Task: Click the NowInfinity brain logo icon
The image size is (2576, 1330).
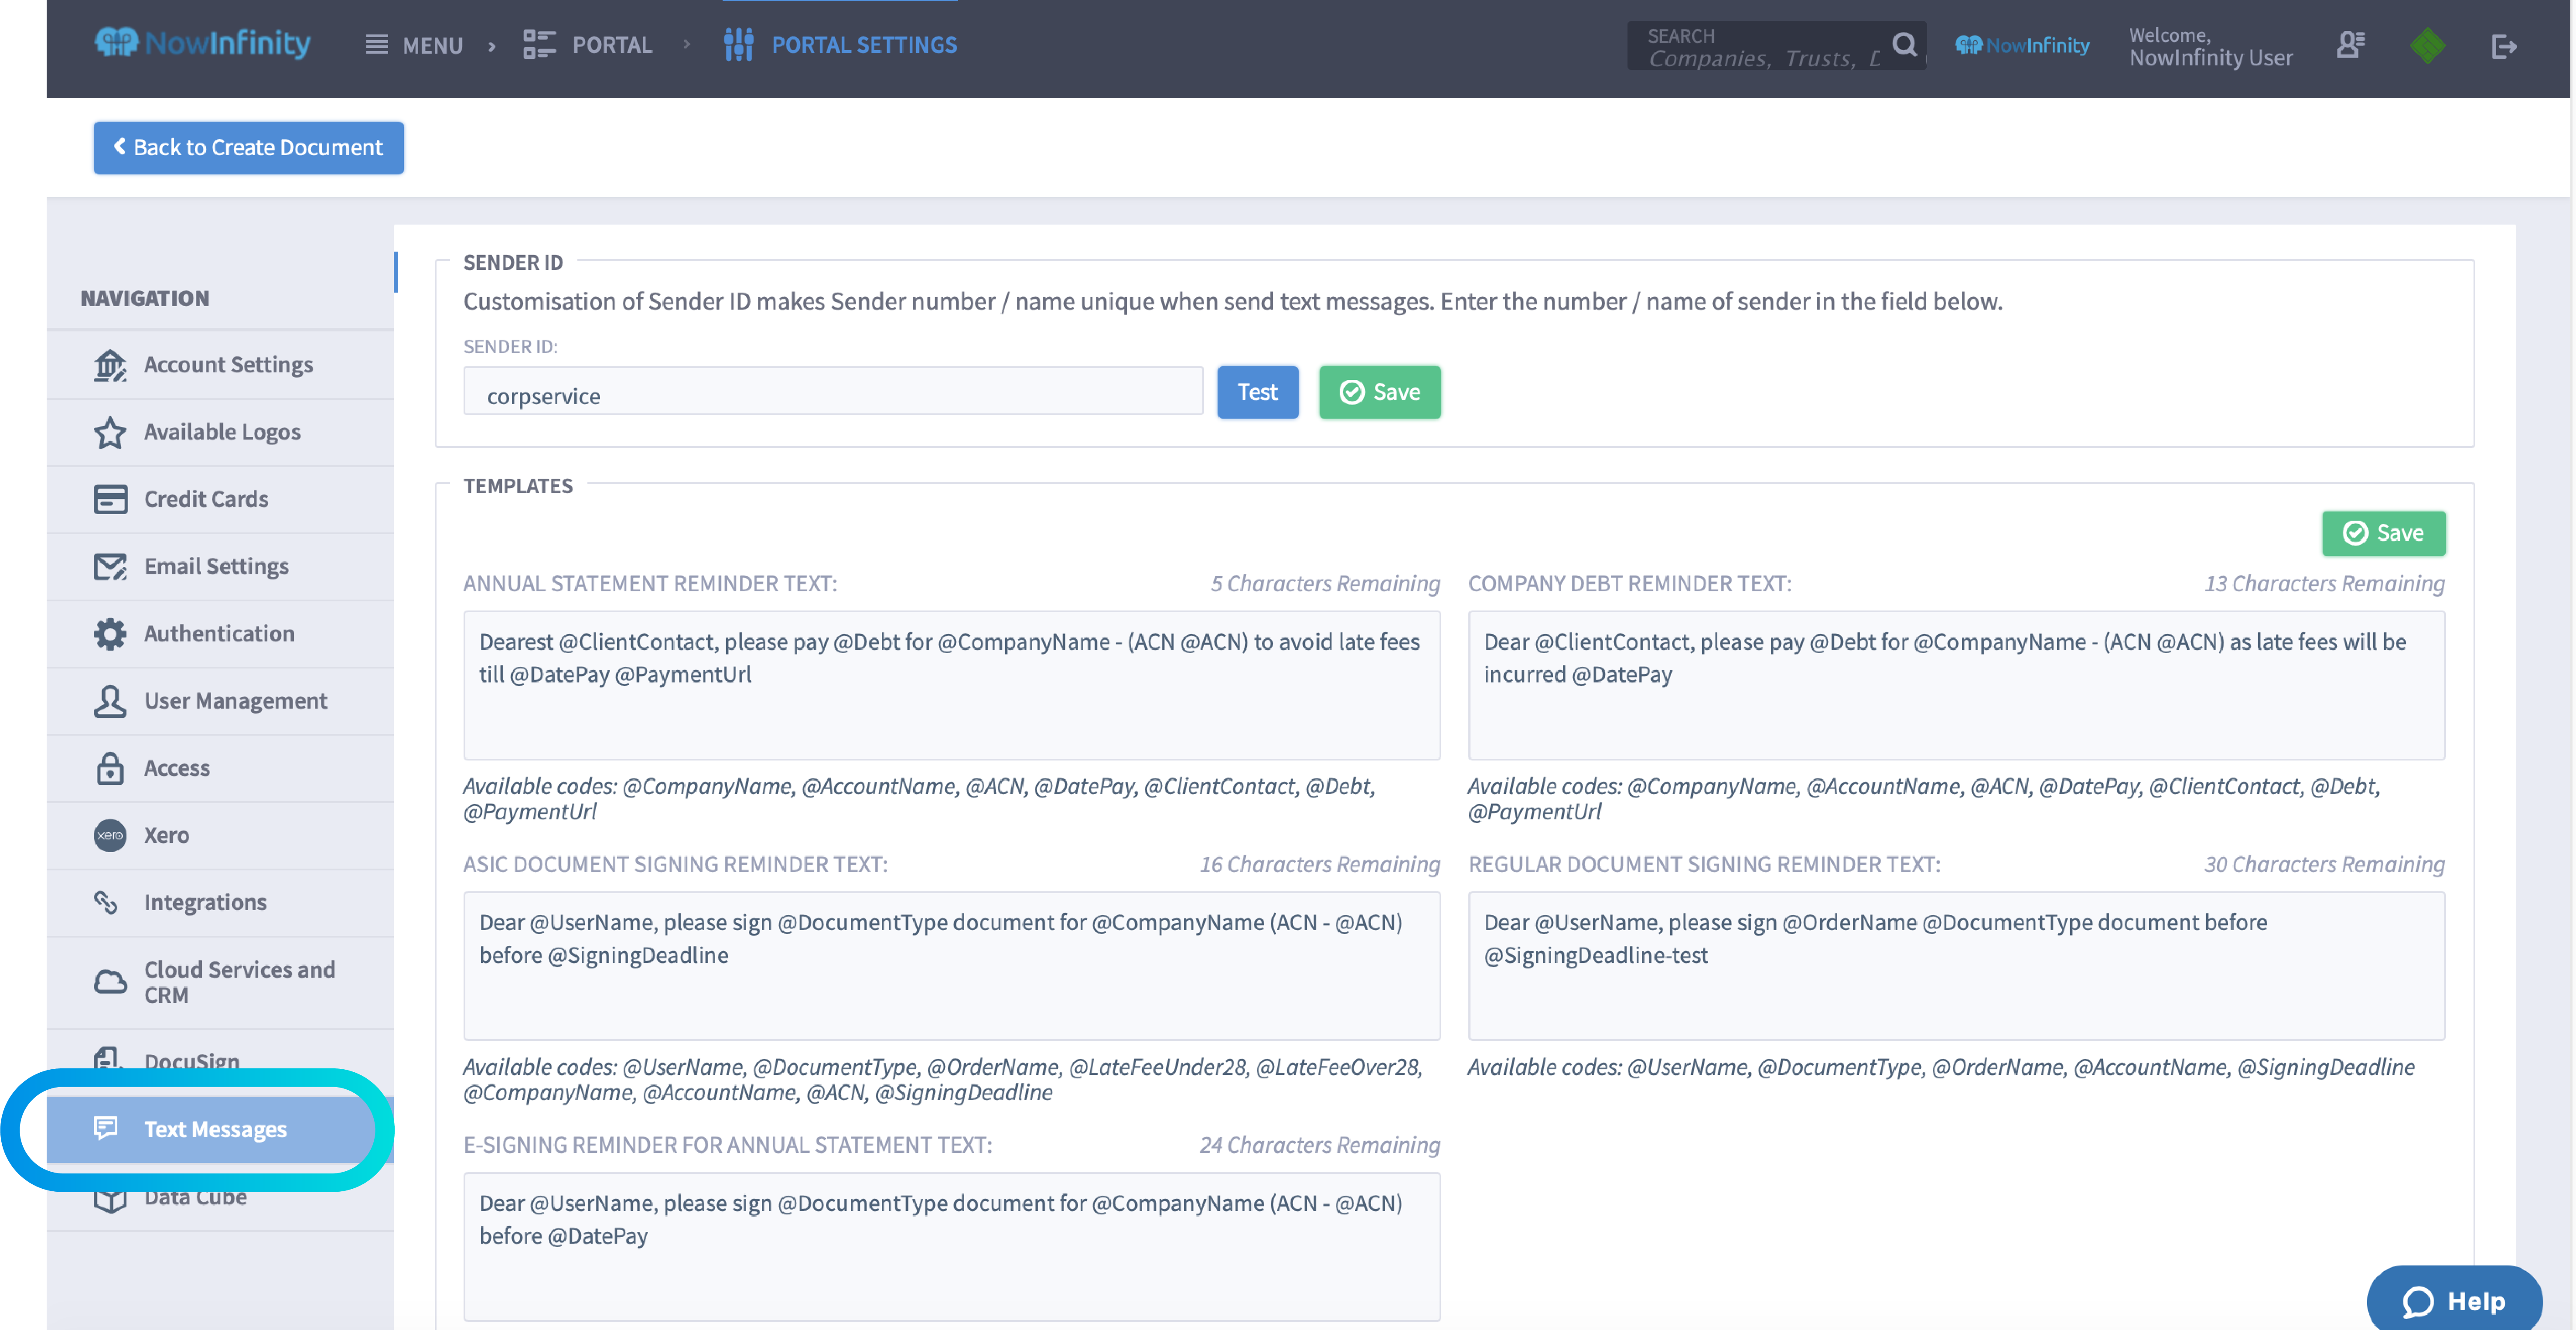Action: pos(116,43)
